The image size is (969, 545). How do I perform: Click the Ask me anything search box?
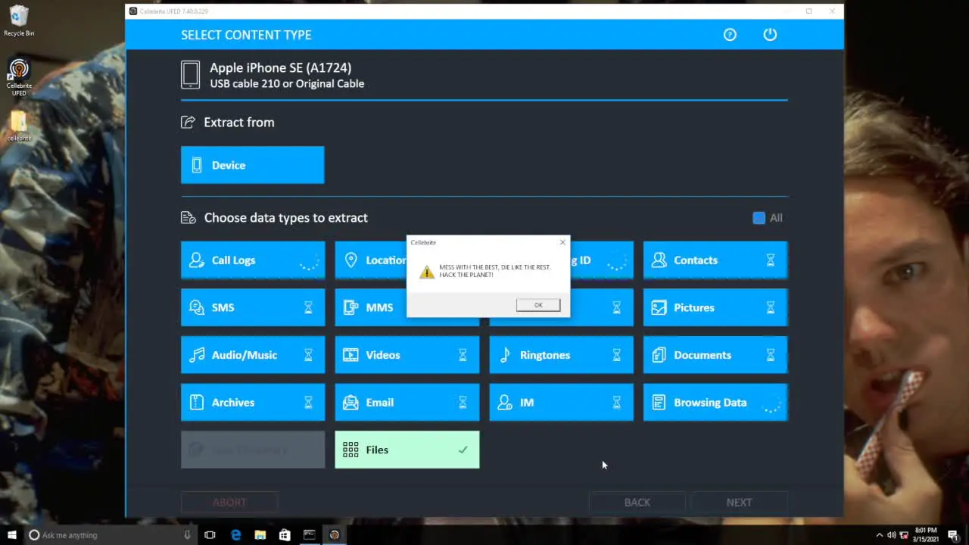pyautogui.click(x=106, y=535)
